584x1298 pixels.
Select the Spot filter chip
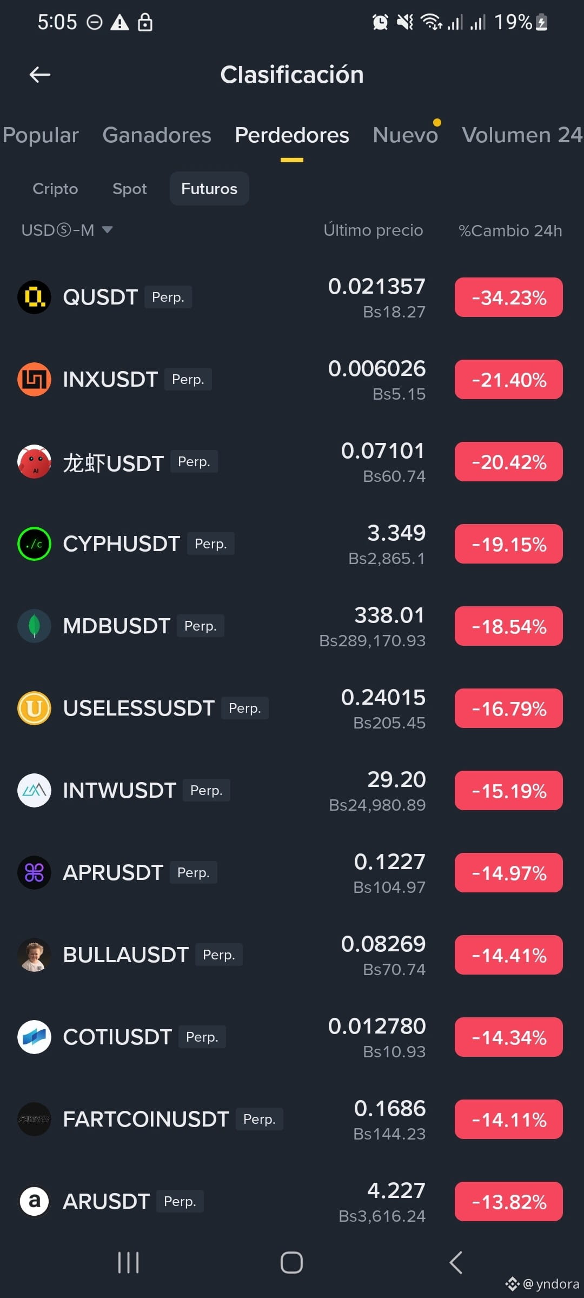coord(130,189)
